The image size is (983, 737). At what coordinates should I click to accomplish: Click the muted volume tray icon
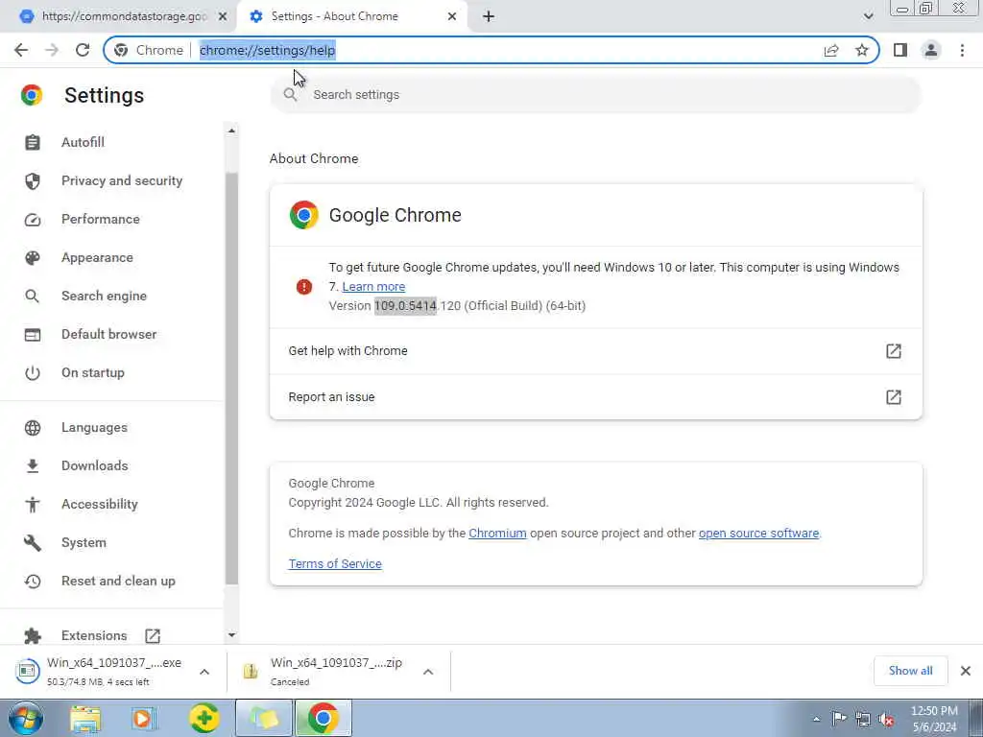point(886,719)
